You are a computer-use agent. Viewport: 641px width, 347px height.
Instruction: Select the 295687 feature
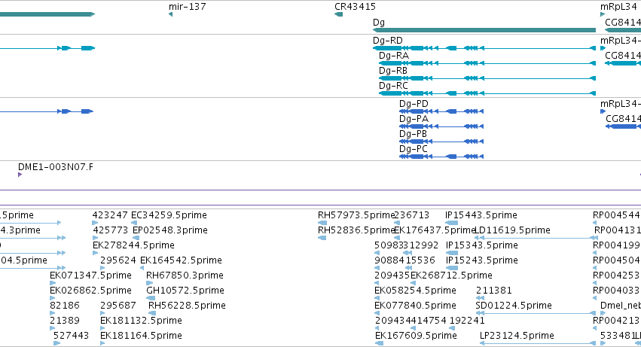click(102, 313)
